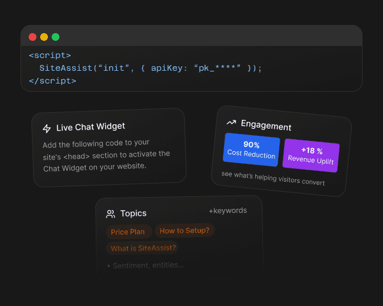383x306 pixels.
Task: Select the Engagement card heading
Action: tap(266, 126)
